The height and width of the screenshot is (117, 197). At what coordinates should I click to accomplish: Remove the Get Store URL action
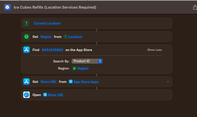pyautogui.click(x=168, y=82)
